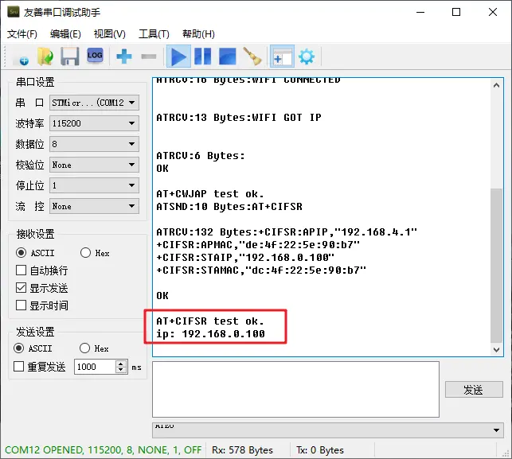Pause receiving with the pause icon
This screenshot has width=512, height=459.
point(203,56)
